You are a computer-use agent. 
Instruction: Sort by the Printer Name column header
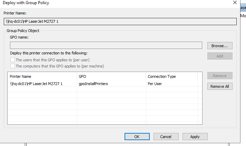click(42, 76)
